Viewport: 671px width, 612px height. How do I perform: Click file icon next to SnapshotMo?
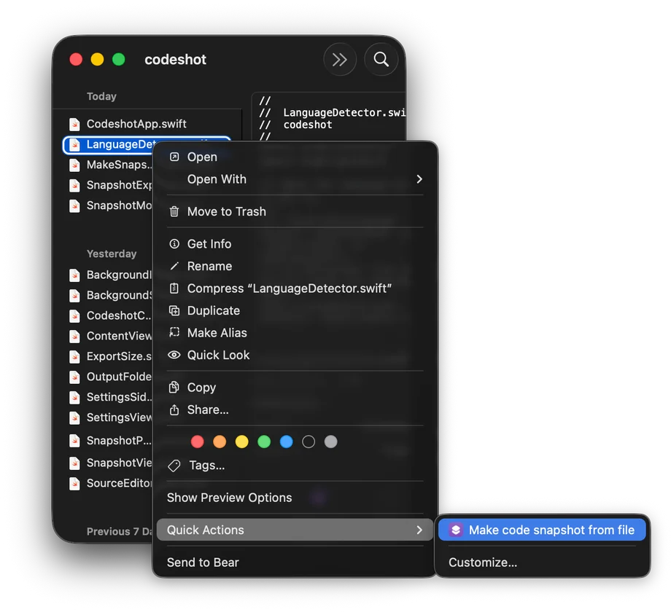74,206
